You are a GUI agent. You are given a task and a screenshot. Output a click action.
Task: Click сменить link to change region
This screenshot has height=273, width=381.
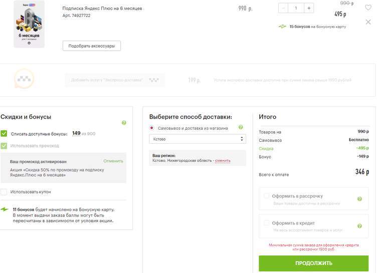(223, 161)
